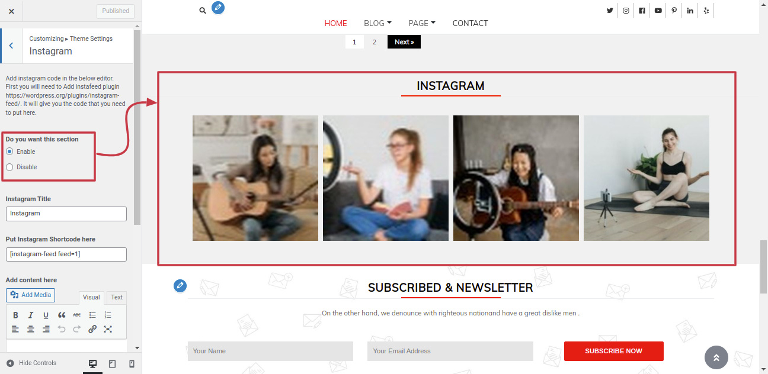
Task: Click the search magnifier icon in header
Action: point(203,11)
